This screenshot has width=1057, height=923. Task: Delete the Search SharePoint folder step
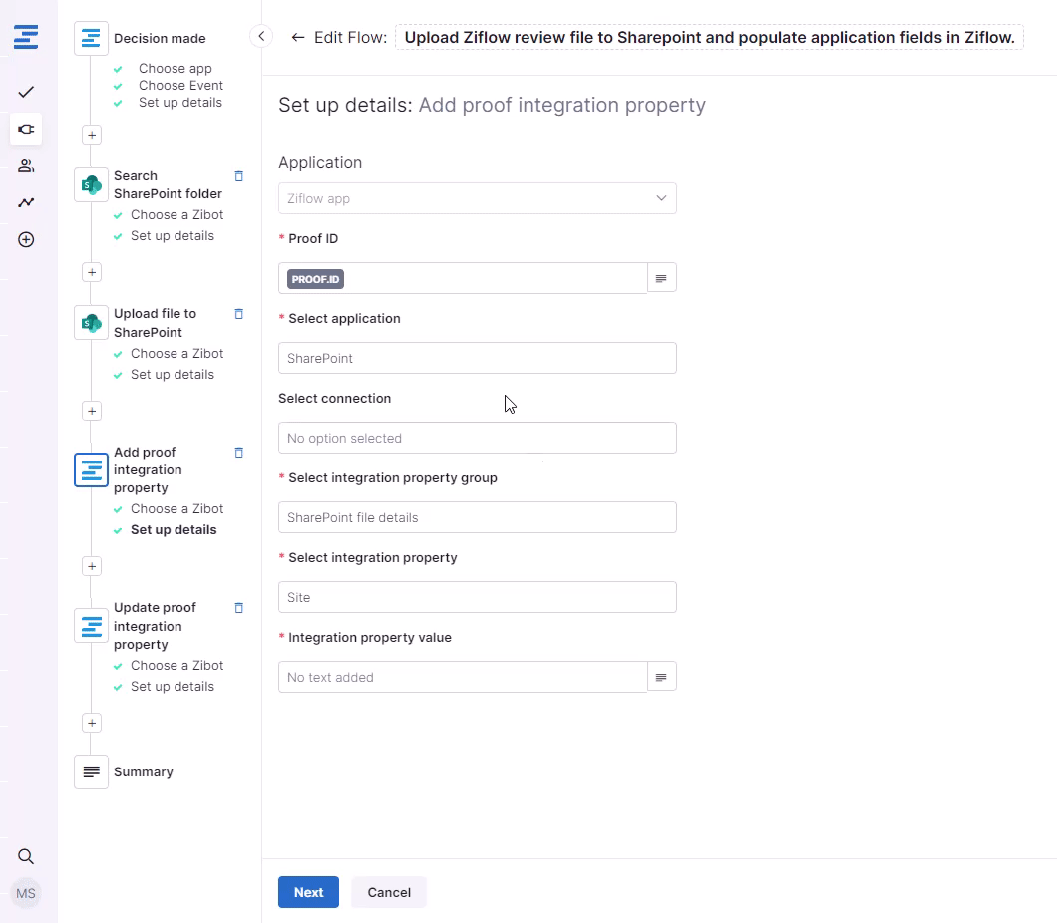(x=238, y=176)
